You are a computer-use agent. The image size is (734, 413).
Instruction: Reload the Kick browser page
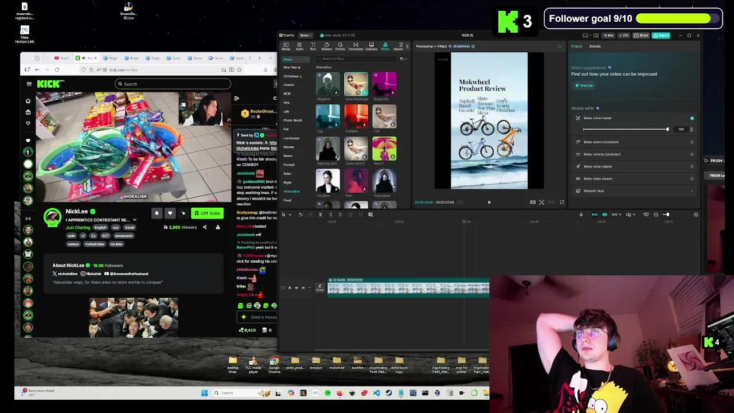click(x=57, y=69)
